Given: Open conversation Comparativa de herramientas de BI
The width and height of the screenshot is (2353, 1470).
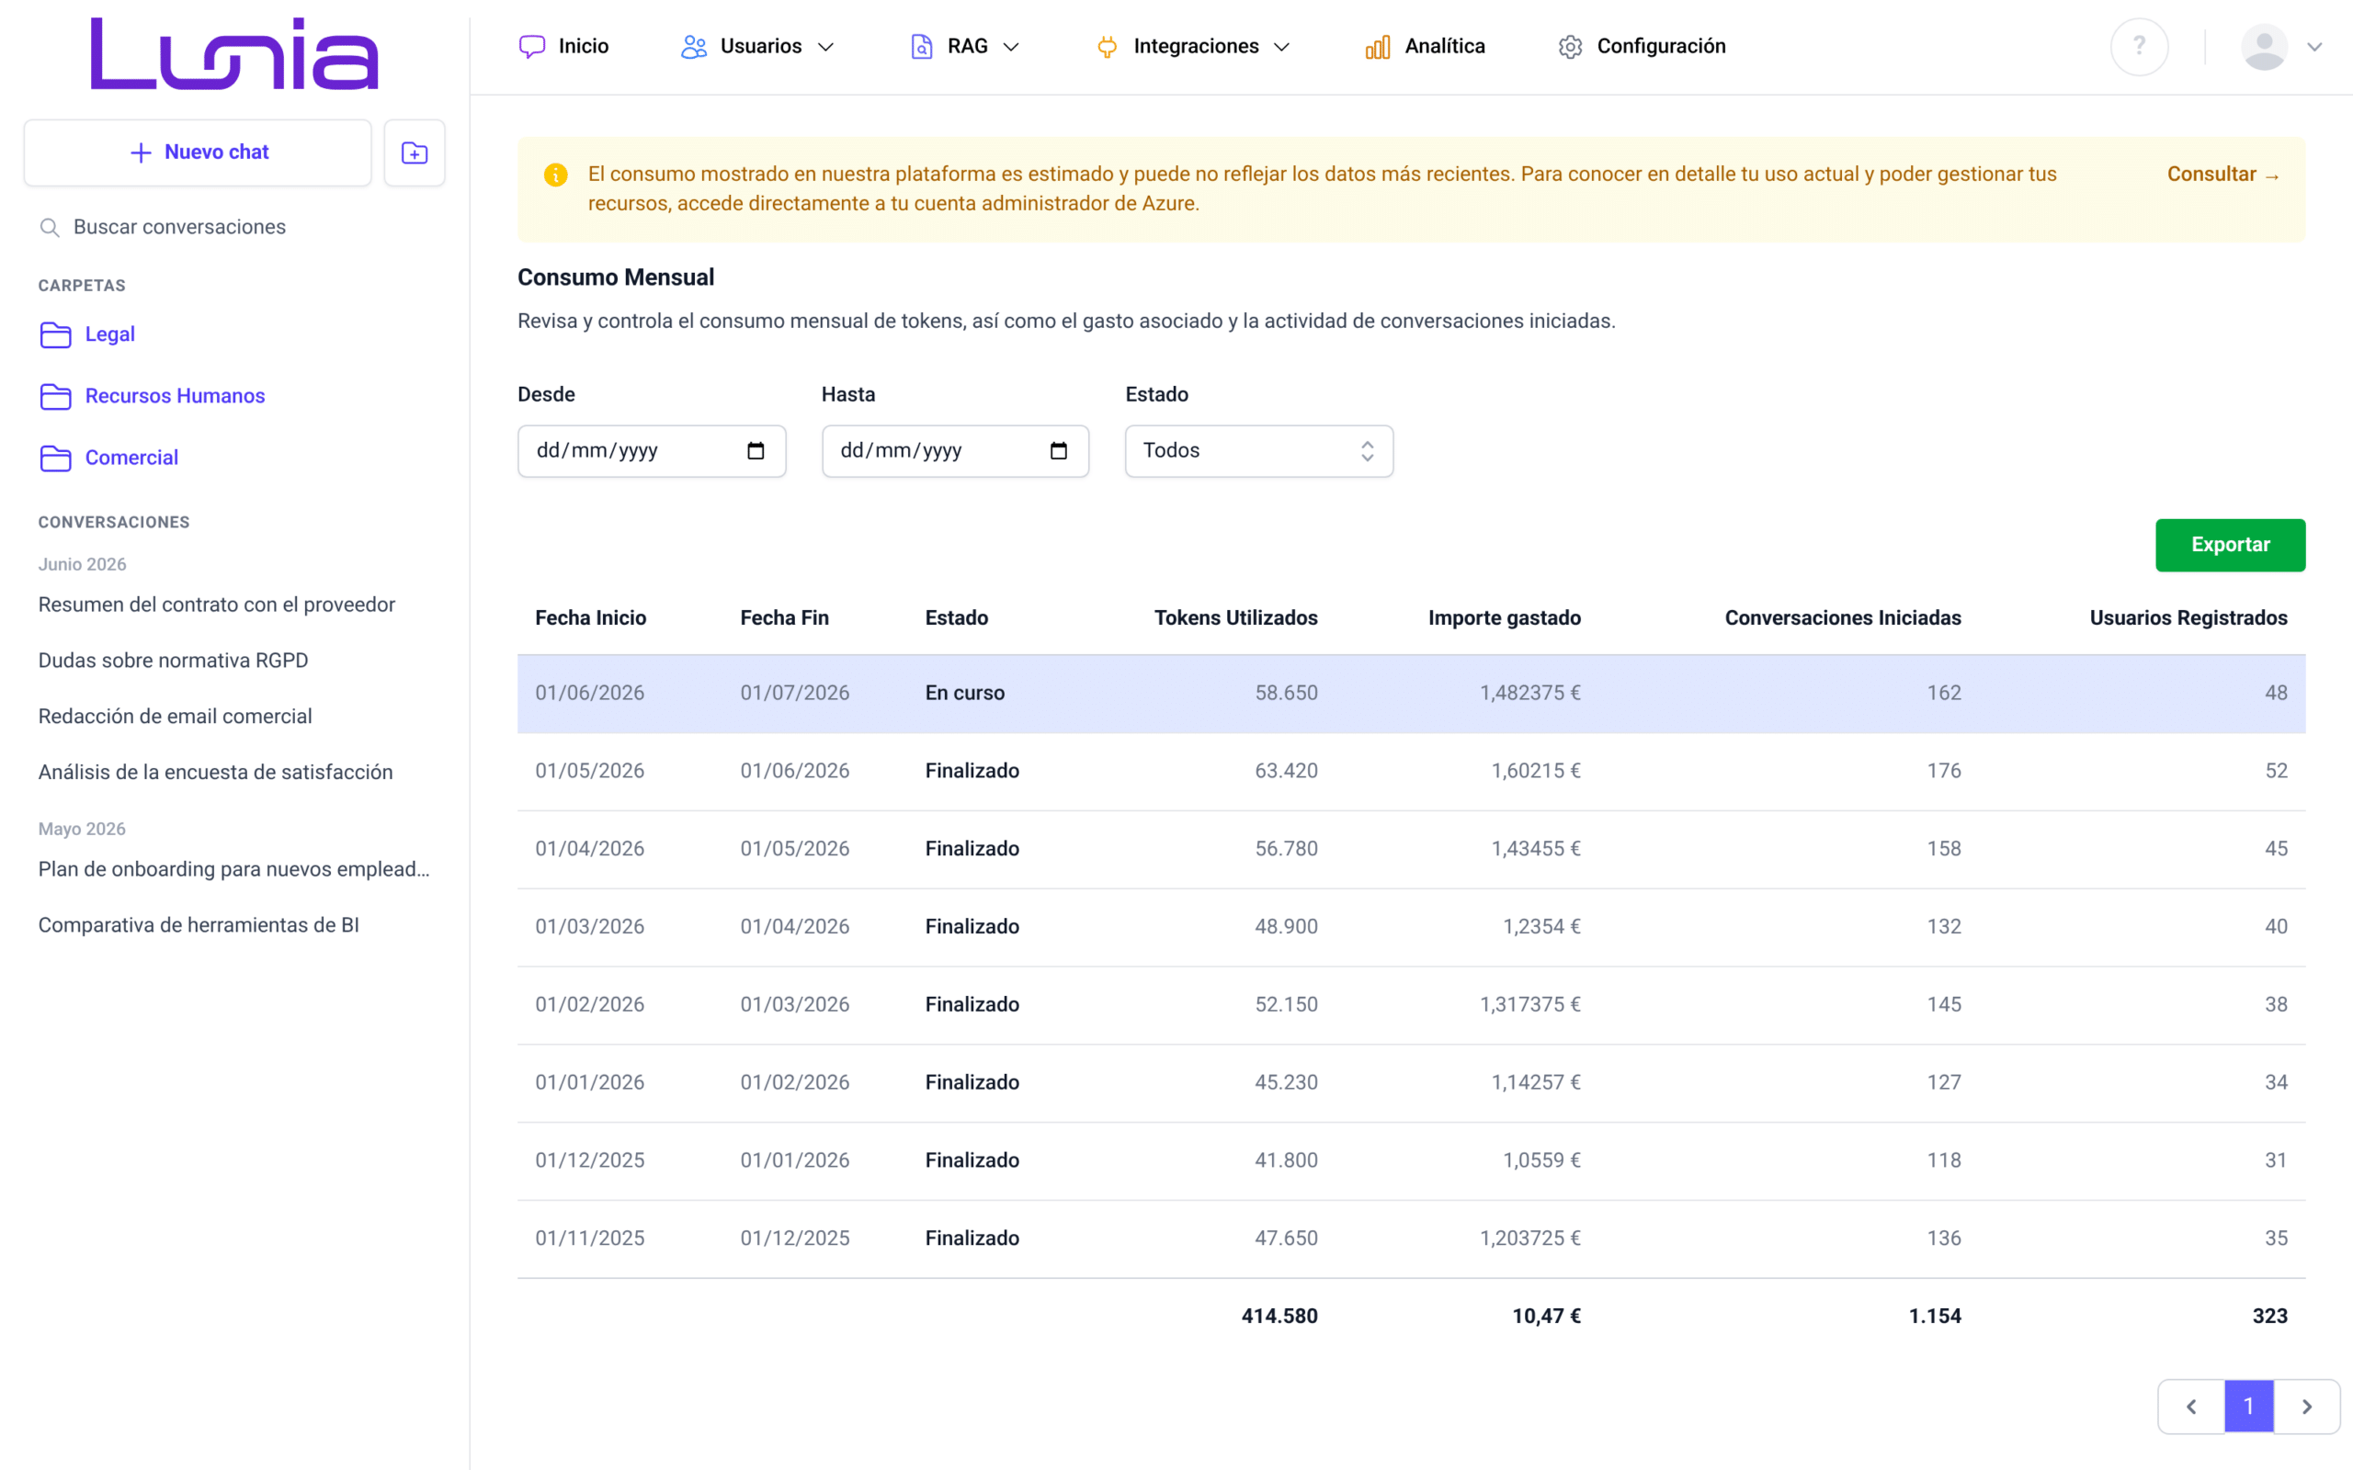Looking at the screenshot, I should [x=199, y=925].
